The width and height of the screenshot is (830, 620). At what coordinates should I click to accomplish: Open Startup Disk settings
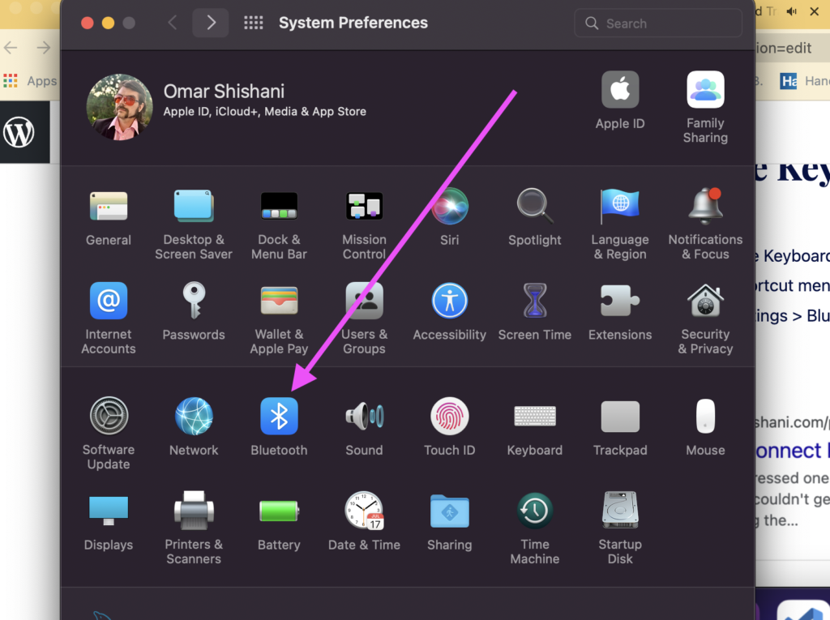click(619, 511)
